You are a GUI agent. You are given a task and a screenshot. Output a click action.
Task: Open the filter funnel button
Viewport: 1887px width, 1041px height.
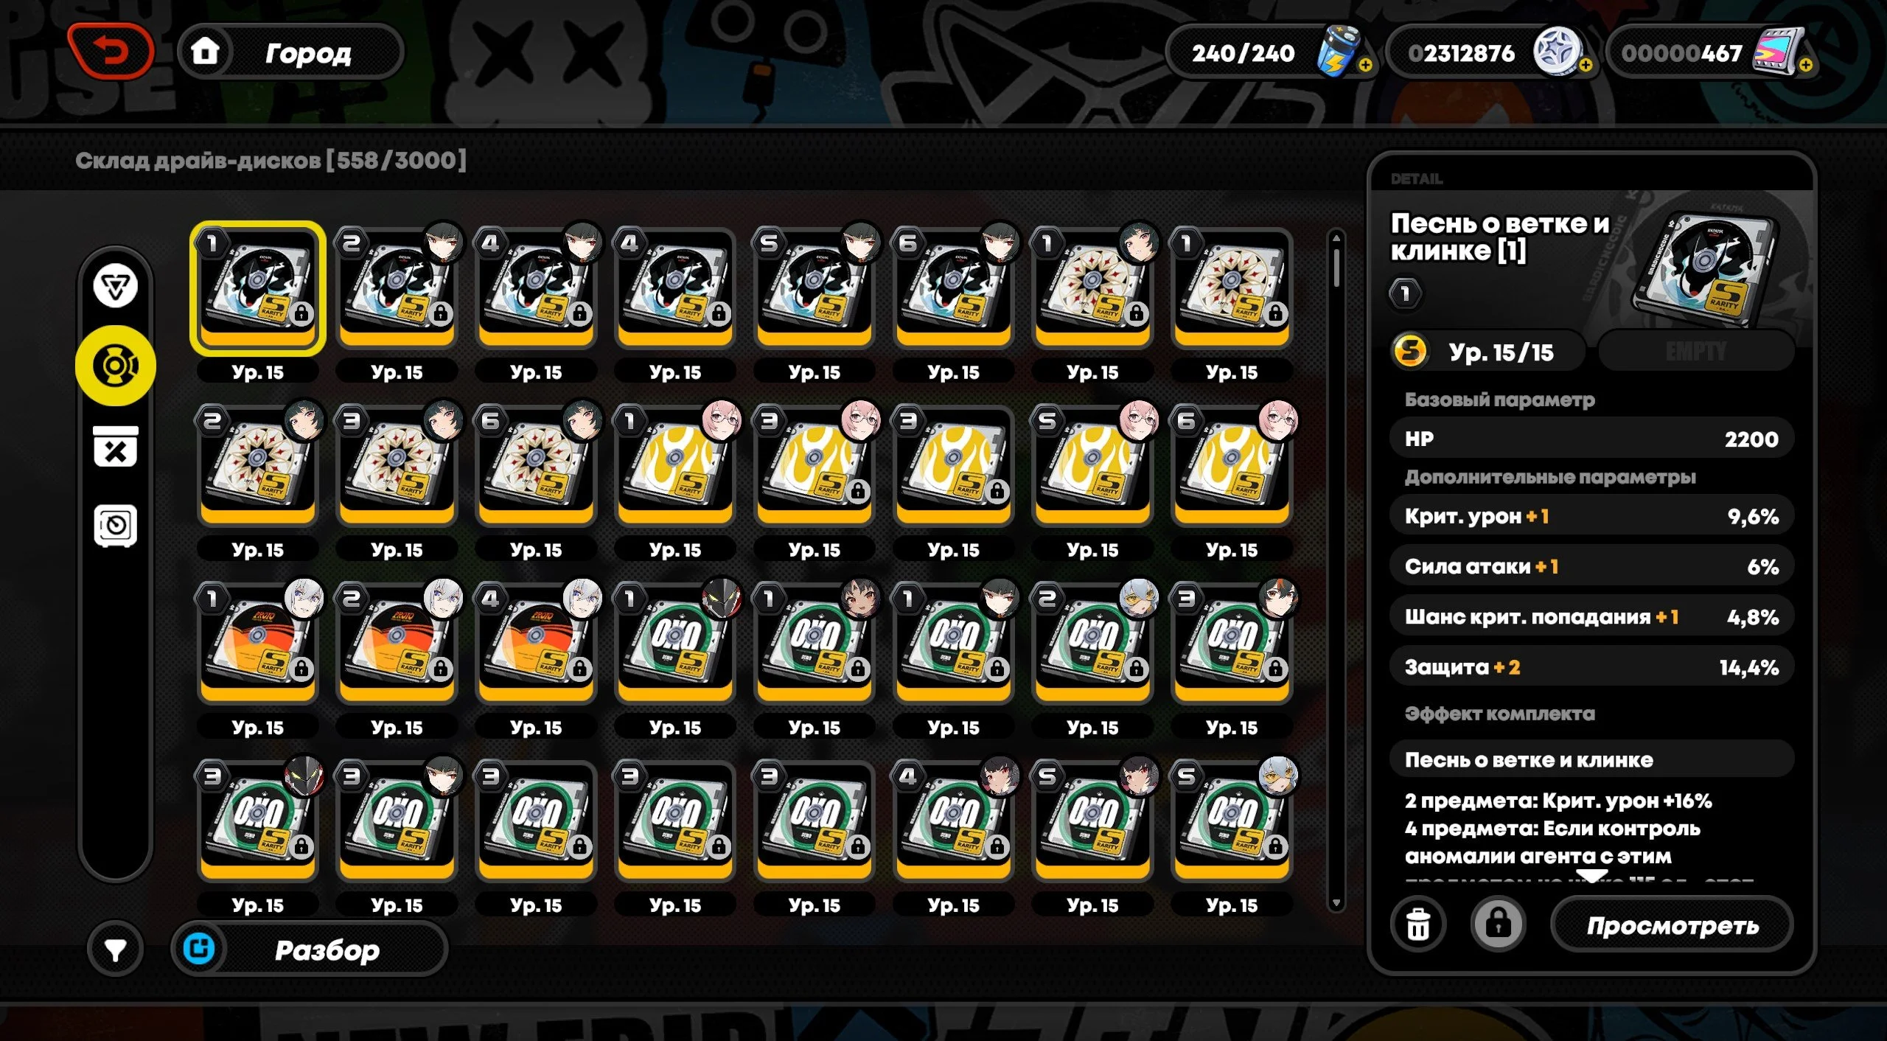click(x=115, y=950)
